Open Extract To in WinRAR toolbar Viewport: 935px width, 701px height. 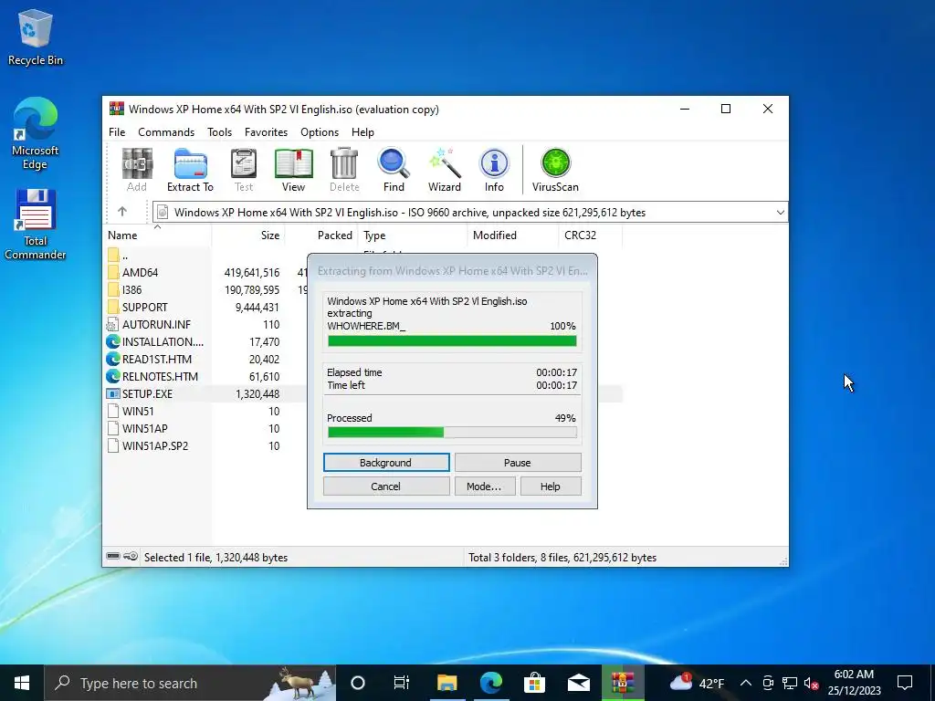(190, 170)
